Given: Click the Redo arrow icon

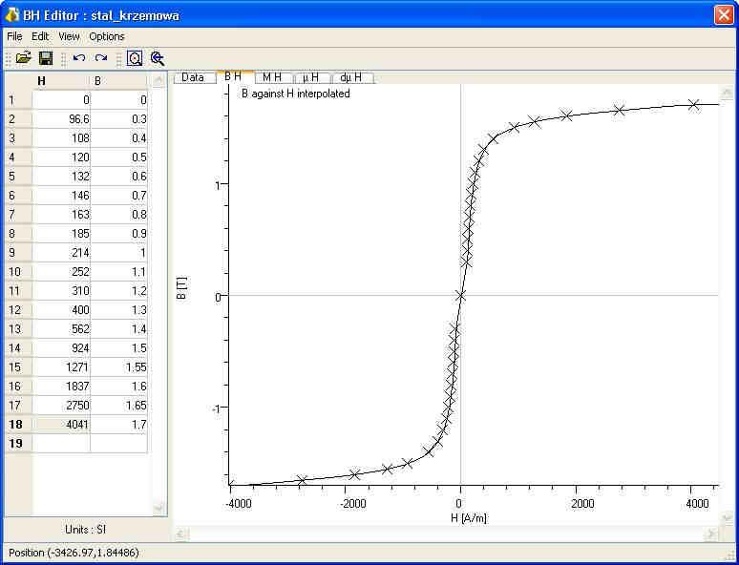Looking at the screenshot, I should (101, 58).
